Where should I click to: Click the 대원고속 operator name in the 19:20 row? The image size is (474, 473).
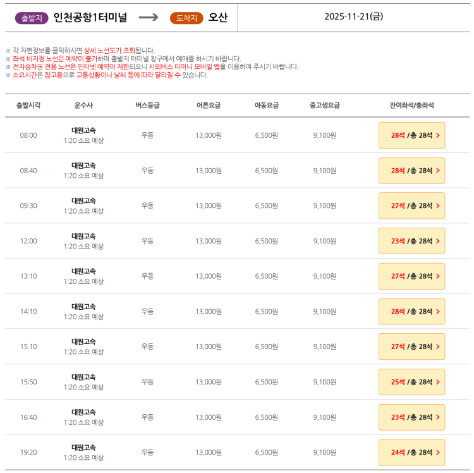tap(83, 448)
